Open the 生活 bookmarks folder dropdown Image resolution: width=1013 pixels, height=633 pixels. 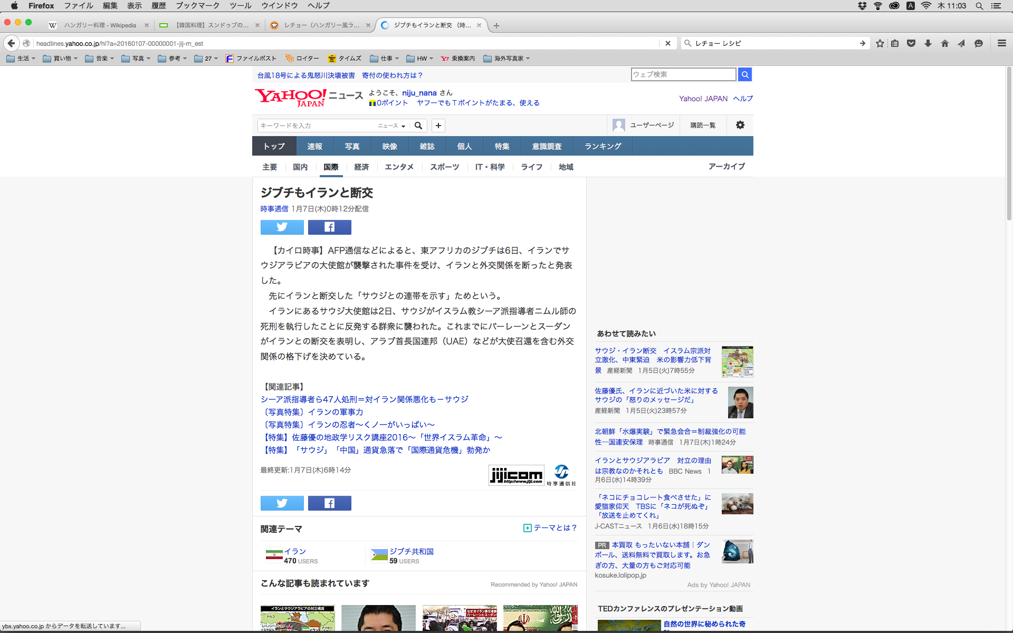pyautogui.click(x=21, y=59)
